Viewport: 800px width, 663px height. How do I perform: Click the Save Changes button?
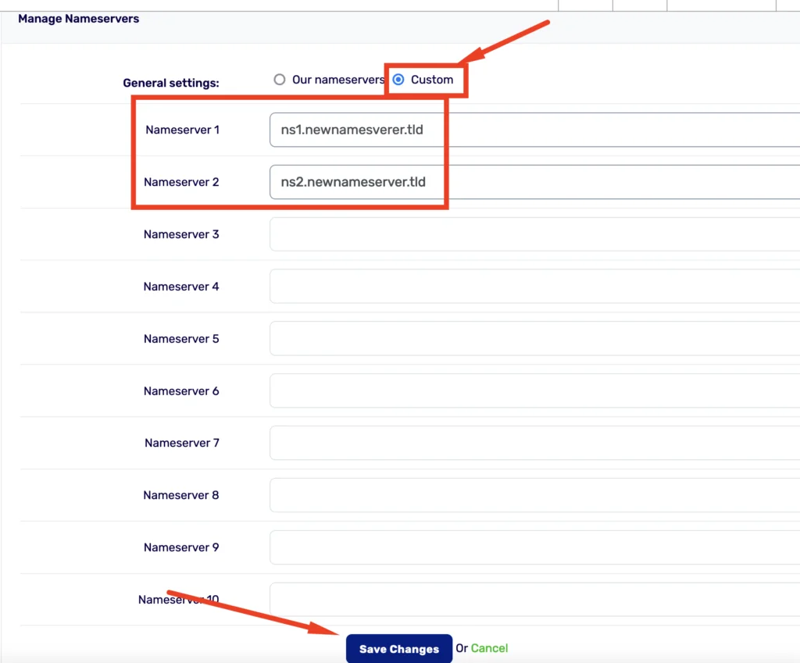(399, 649)
